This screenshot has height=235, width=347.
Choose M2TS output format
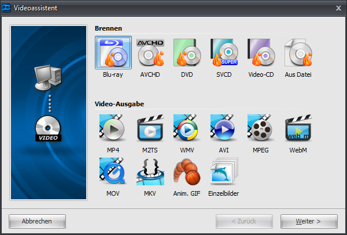pos(150,129)
